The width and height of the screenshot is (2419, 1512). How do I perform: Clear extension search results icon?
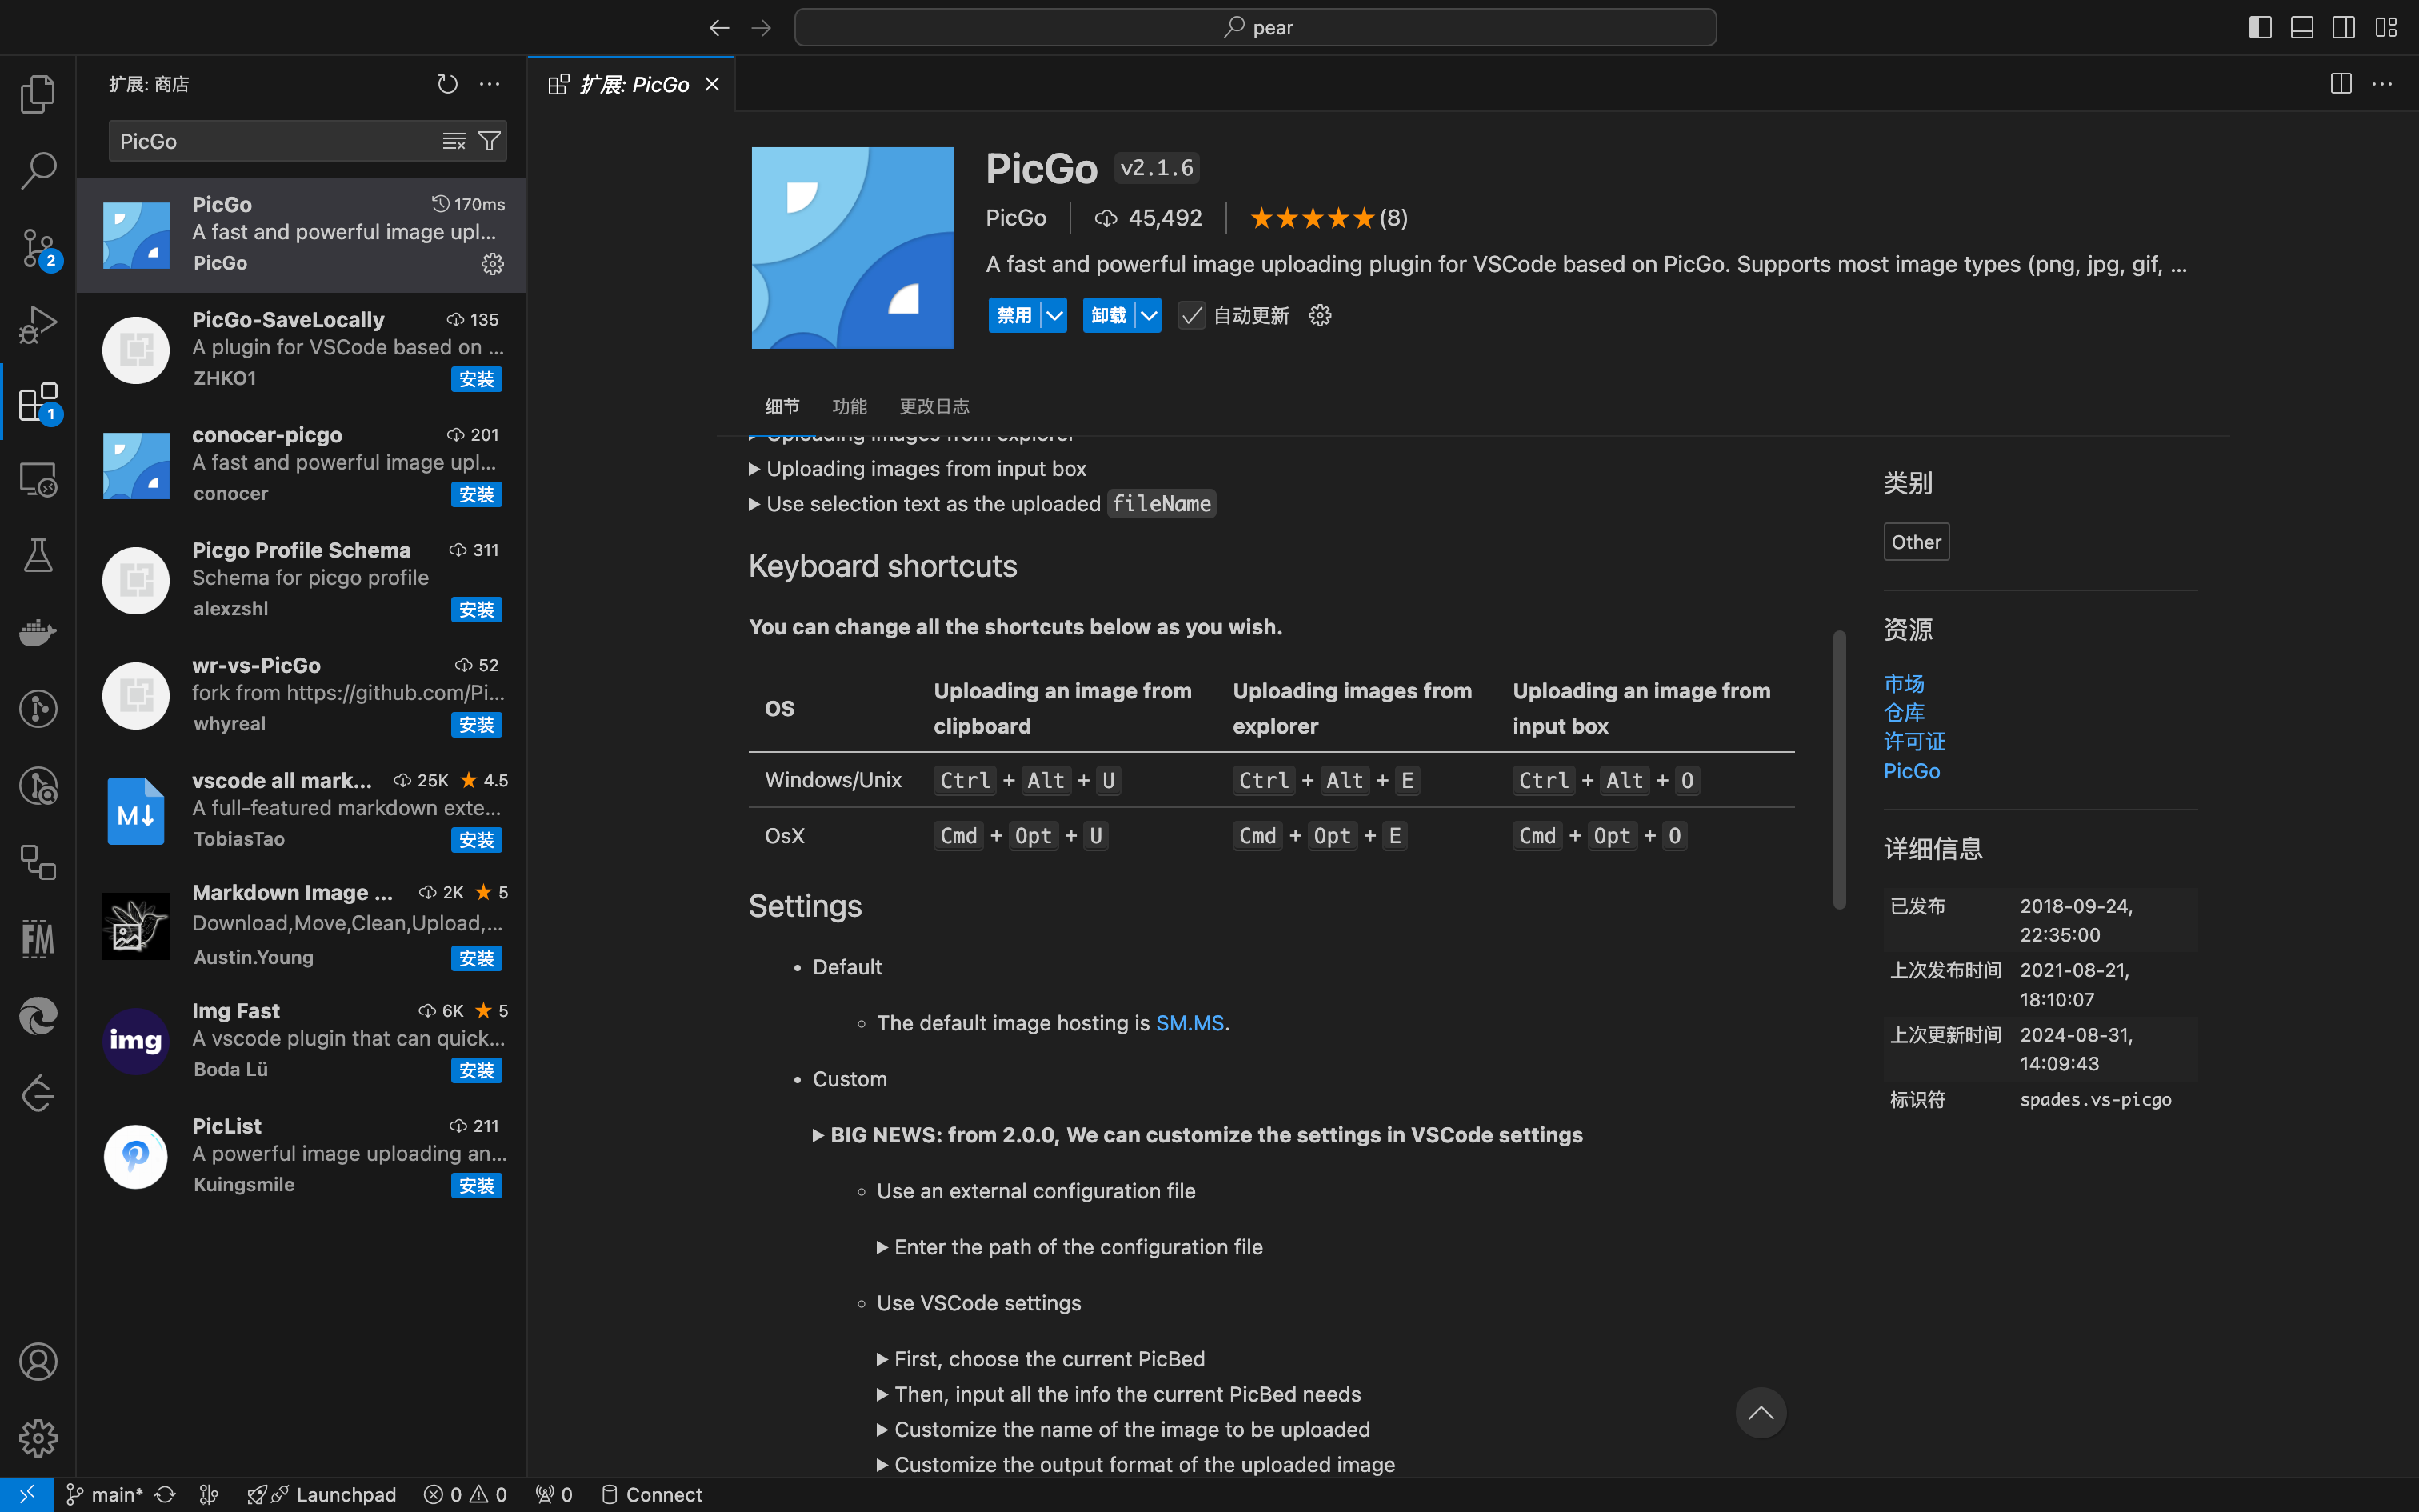click(x=454, y=141)
